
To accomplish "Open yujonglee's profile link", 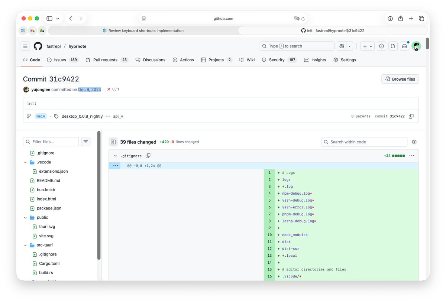I will [x=41, y=90].
